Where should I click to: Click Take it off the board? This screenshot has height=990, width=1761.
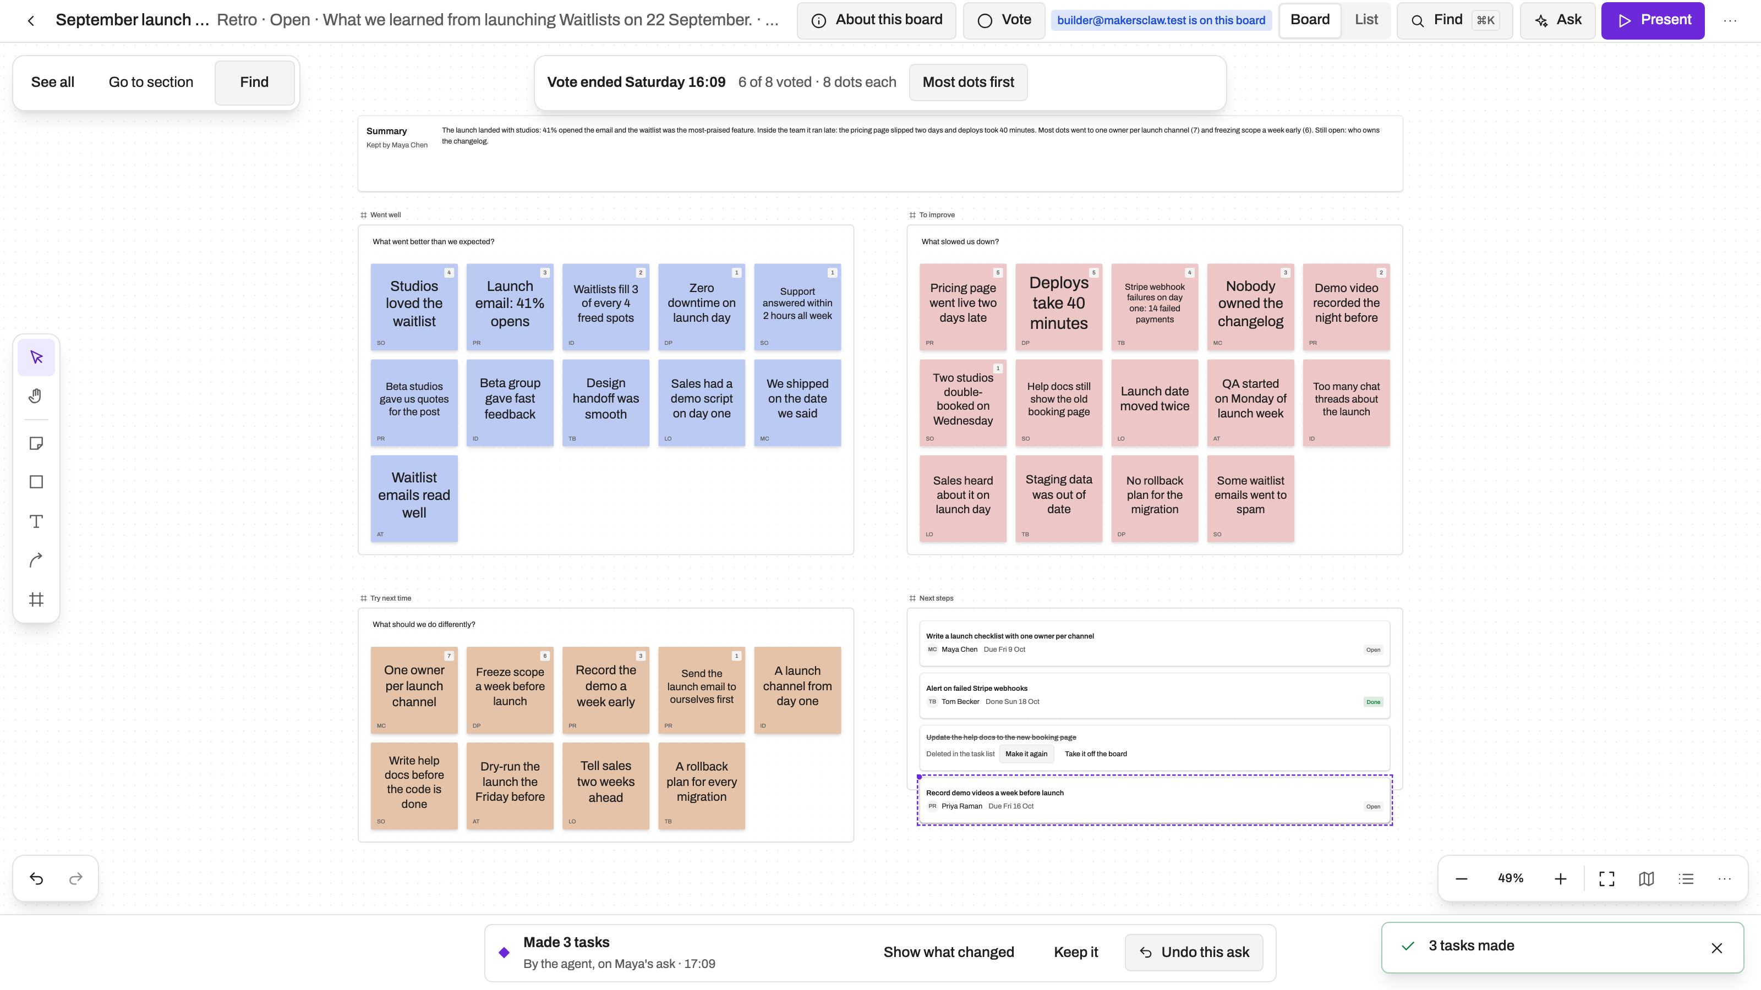(x=1095, y=754)
